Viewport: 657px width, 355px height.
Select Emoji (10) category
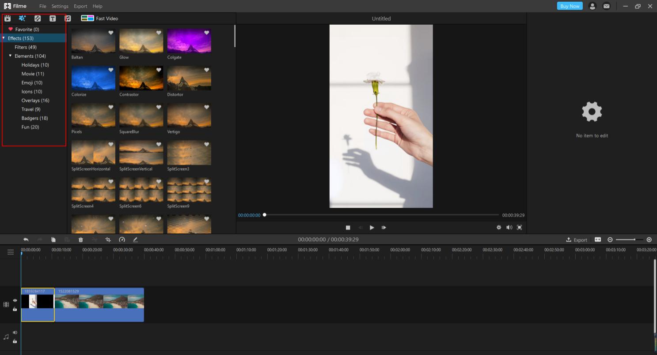click(32, 82)
